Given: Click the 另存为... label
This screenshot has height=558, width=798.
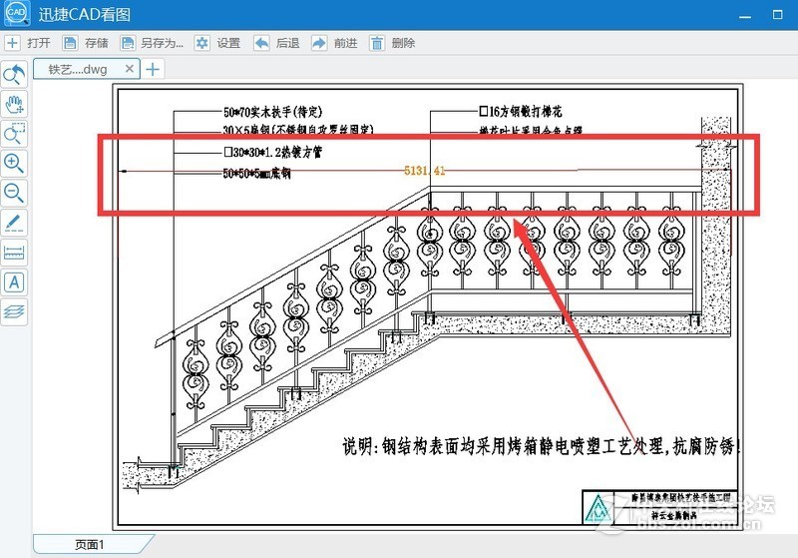Looking at the screenshot, I should point(162,43).
